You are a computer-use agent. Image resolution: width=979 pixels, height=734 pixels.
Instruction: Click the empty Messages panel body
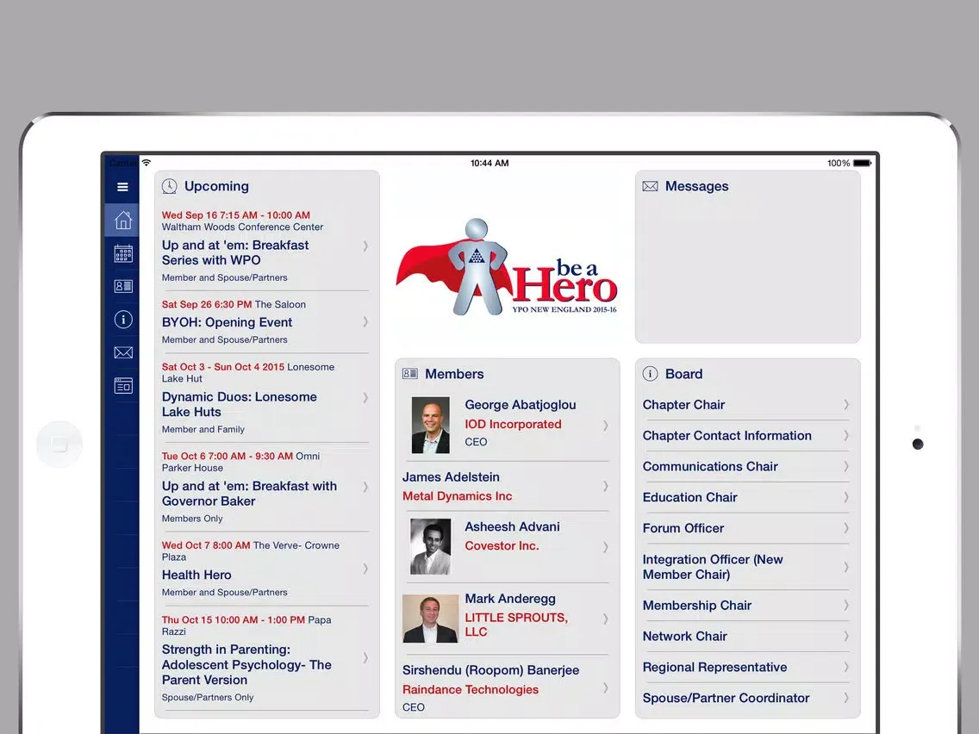[x=747, y=269]
